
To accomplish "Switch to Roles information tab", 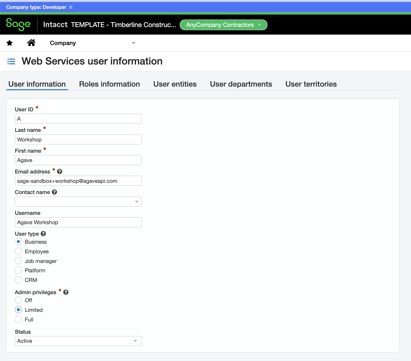I will click(x=110, y=84).
